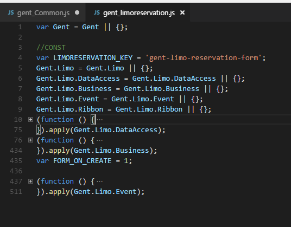Image resolution: width=291 pixels, height=227 pixels.
Task: Click line number 2 in the gutter
Action: pyautogui.click(x=20, y=37)
